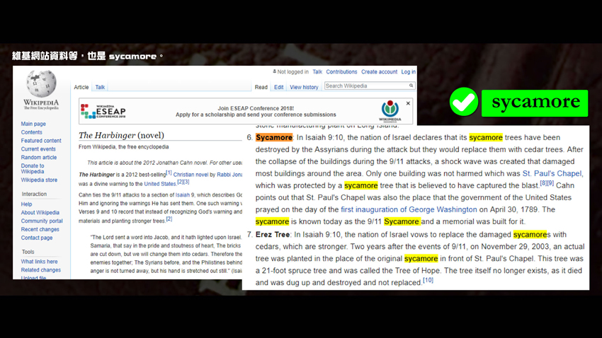Click the search magnifier icon
The image size is (602, 338).
click(x=411, y=86)
